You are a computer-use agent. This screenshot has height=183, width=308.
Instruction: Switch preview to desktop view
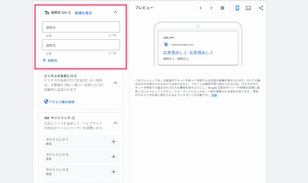click(248, 8)
